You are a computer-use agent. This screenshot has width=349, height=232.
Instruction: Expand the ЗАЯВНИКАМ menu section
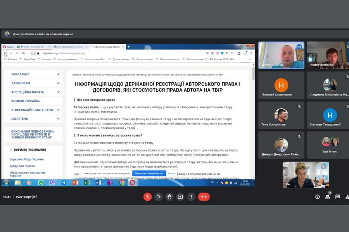pyautogui.click(x=58, y=83)
